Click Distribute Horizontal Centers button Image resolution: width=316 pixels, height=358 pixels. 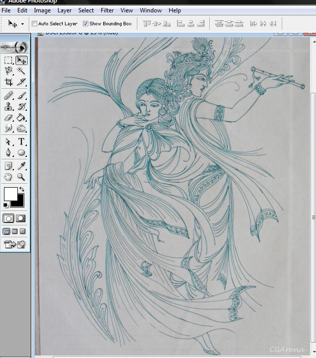point(263,23)
